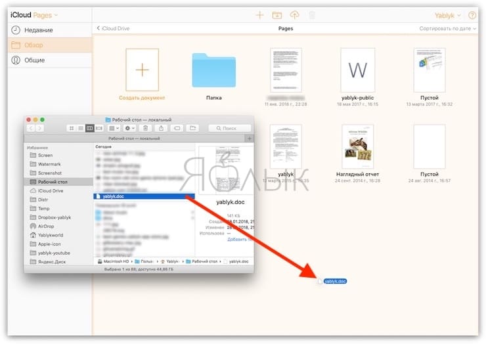486x344 pixels.
Task: Open Яндекс.Диск in Finder sidebar
Action: [52, 261]
